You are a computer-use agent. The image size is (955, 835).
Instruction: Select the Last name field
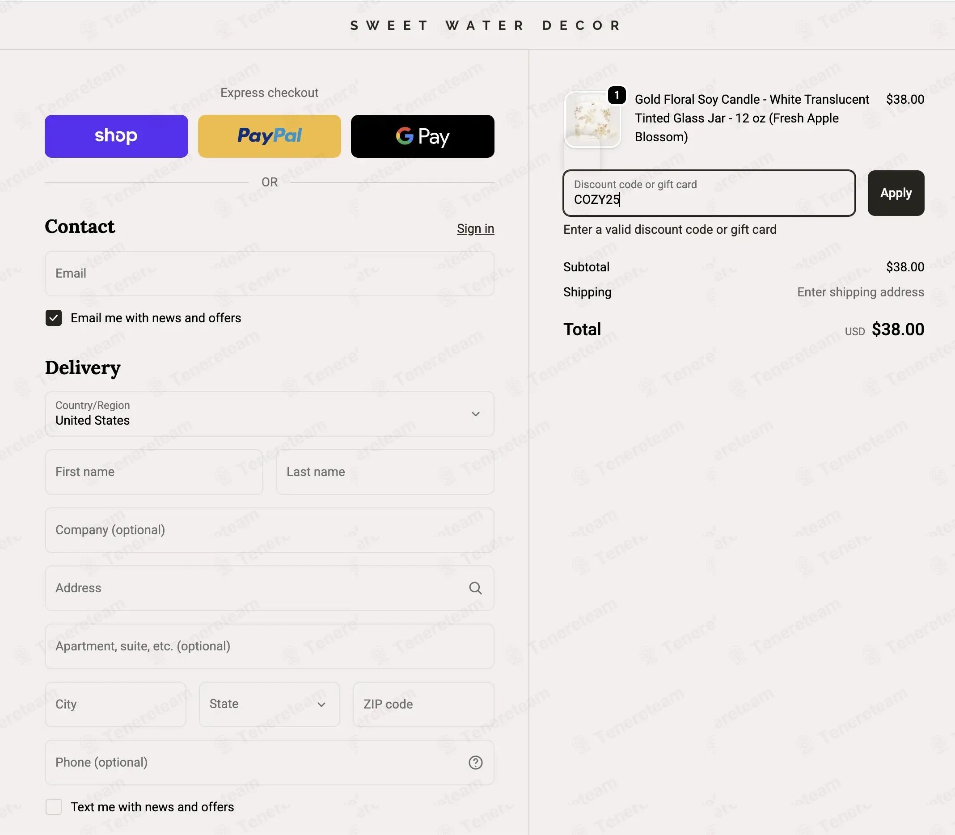click(x=385, y=472)
